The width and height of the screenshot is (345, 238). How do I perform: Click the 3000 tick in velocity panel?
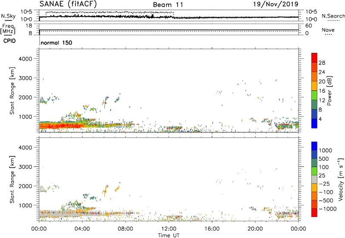coord(25,167)
